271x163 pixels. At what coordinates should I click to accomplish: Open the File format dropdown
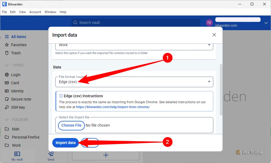coord(134,82)
